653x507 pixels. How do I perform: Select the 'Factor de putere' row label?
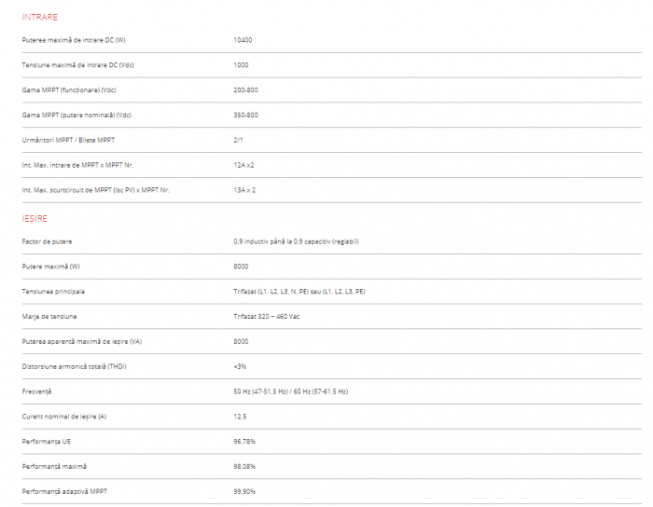47,241
